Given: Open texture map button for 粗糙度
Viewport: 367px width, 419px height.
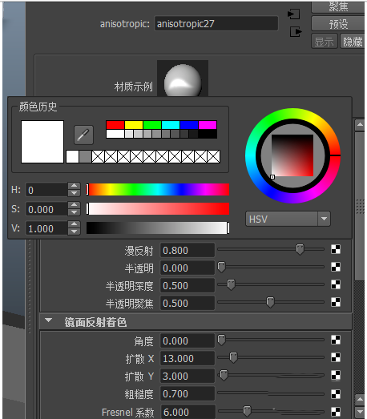Looking at the screenshot, I should 336,394.
